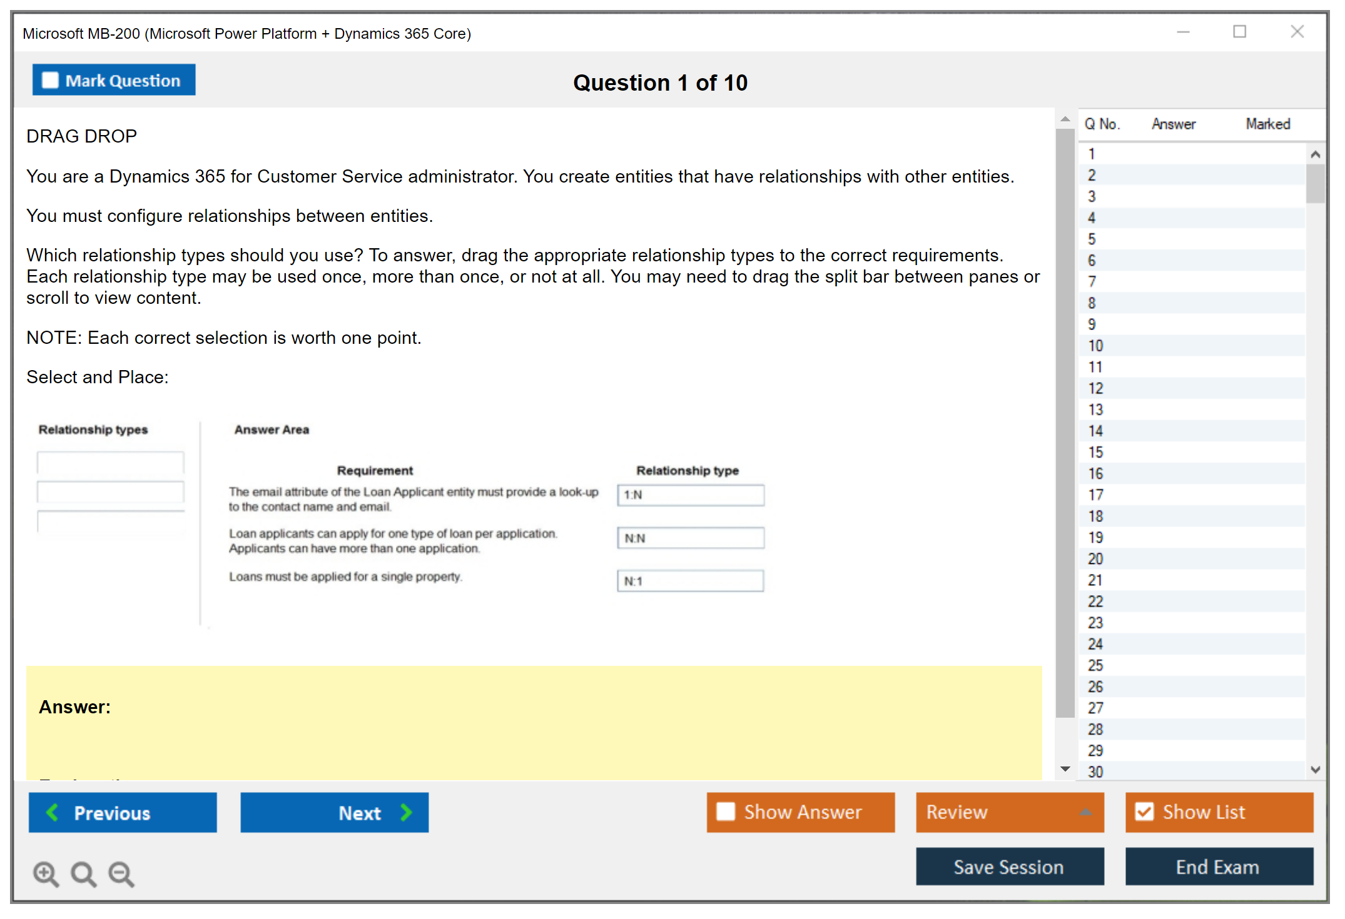Image resolution: width=1345 pixels, height=919 pixels.
Task: Click the N:N relationship type field
Action: [690, 538]
